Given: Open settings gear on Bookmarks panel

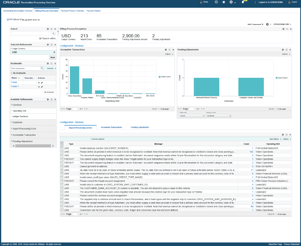Looking at the screenshot, I should pyautogui.click(x=48, y=63).
